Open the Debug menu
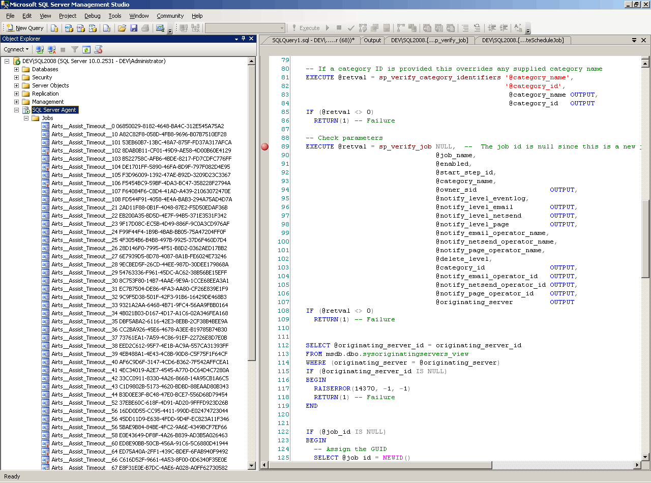651x483 pixels. click(x=92, y=16)
